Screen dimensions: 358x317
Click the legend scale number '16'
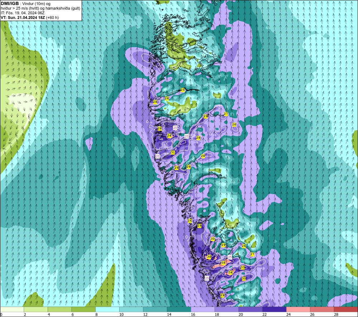tap(193, 315)
